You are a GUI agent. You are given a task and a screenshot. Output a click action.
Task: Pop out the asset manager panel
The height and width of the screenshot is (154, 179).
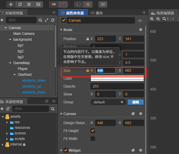tap(47, 101)
